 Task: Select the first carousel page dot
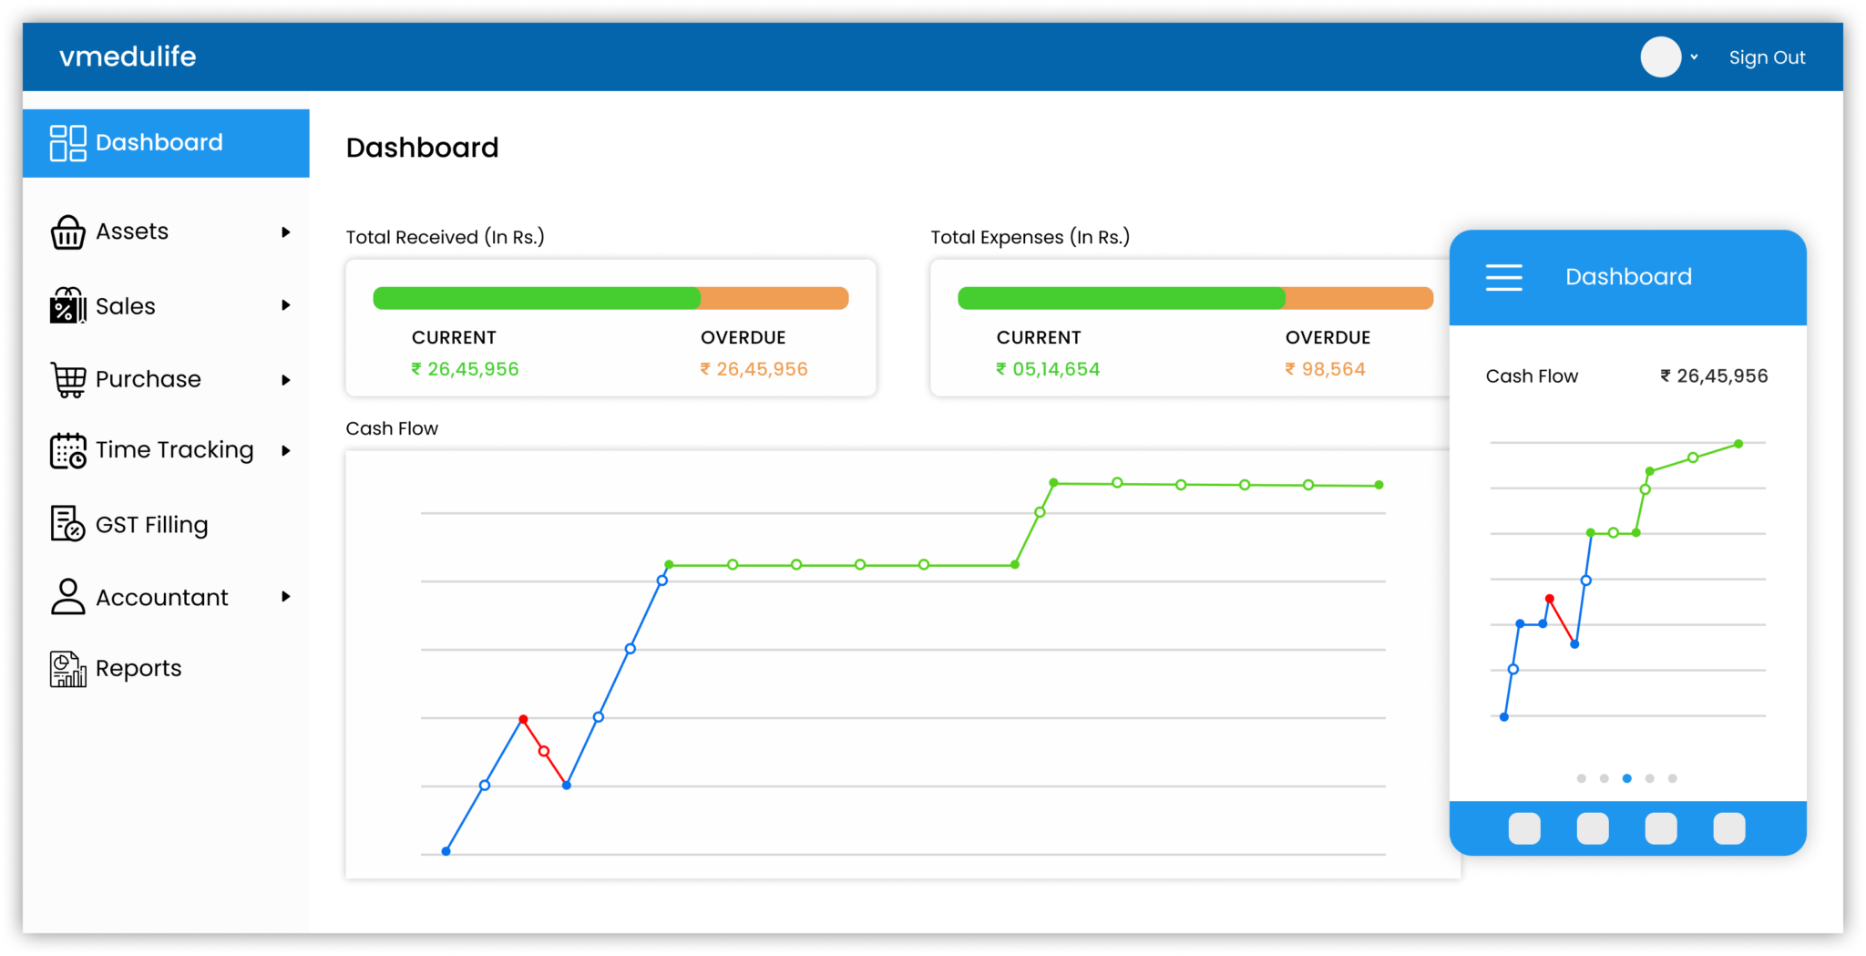[x=1581, y=778]
